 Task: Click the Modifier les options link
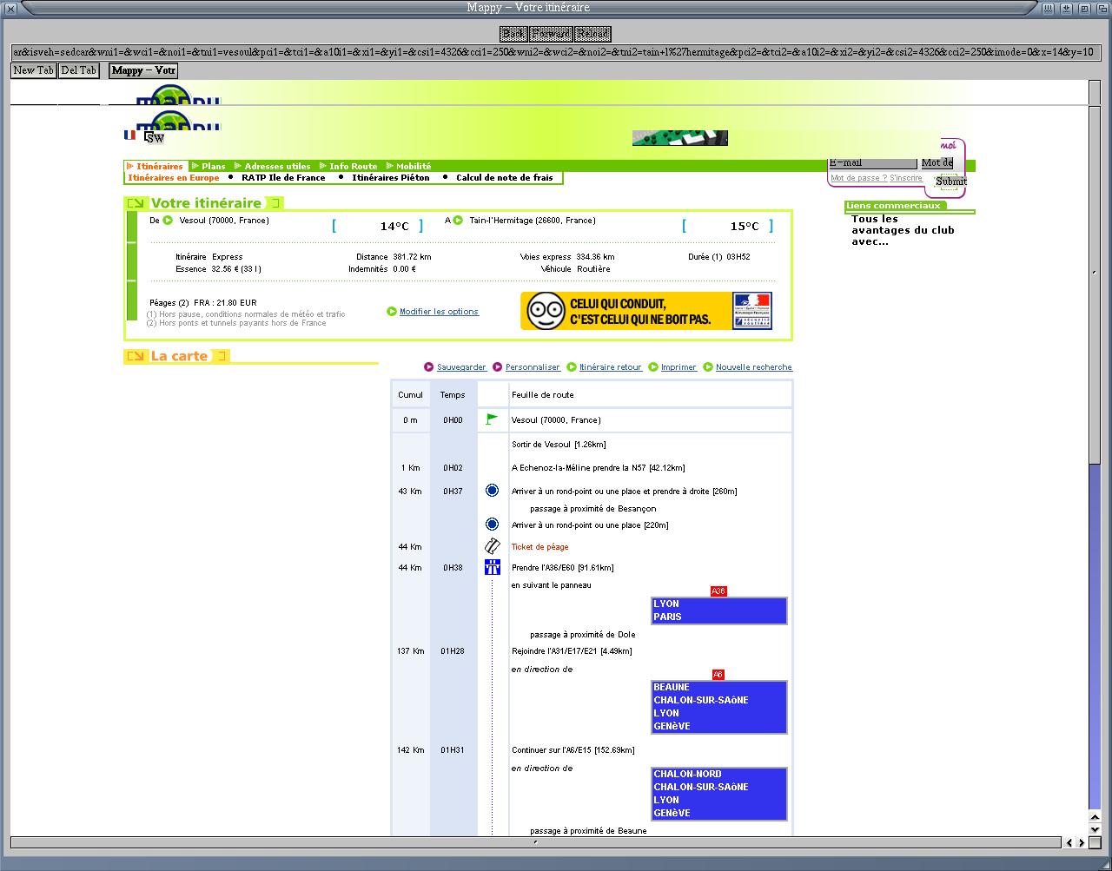pyautogui.click(x=439, y=312)
